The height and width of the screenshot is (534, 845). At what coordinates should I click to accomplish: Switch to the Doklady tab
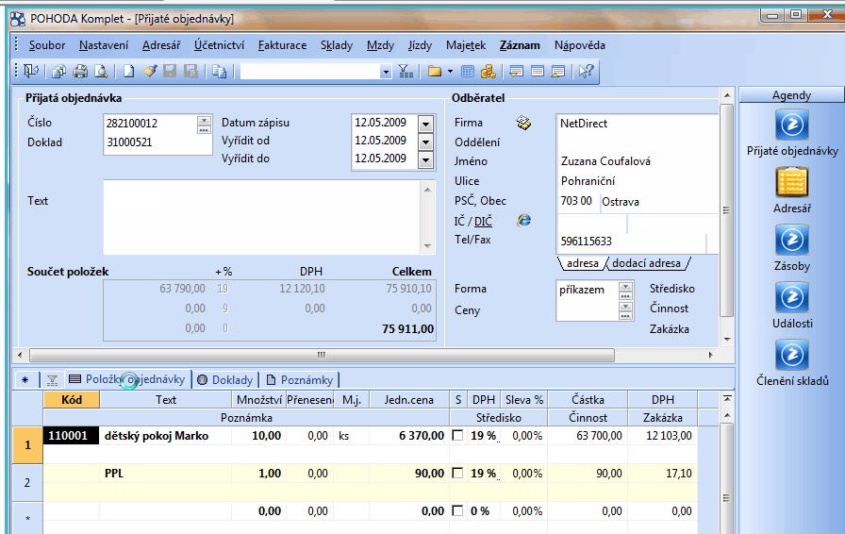pos(225,379)
